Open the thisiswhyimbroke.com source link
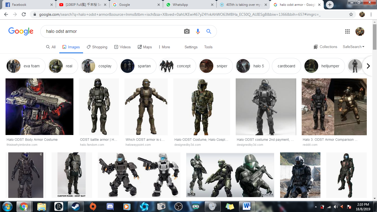The height and width of the screenshot is (212, 377). tap(22, 145)
